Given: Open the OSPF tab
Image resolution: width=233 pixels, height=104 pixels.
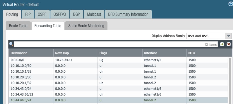Looking at the screenshot, I should 42,14.
